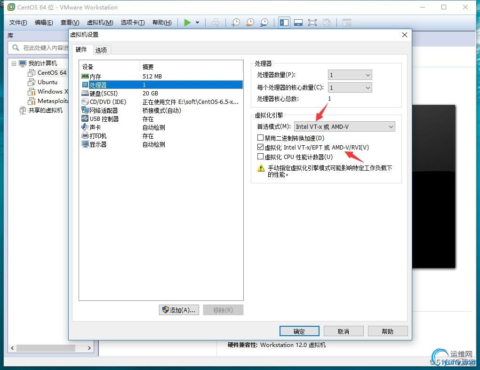Click the 设备 column header
The width and height of the screenshot is (480, 370).
(x=88, y=67)
